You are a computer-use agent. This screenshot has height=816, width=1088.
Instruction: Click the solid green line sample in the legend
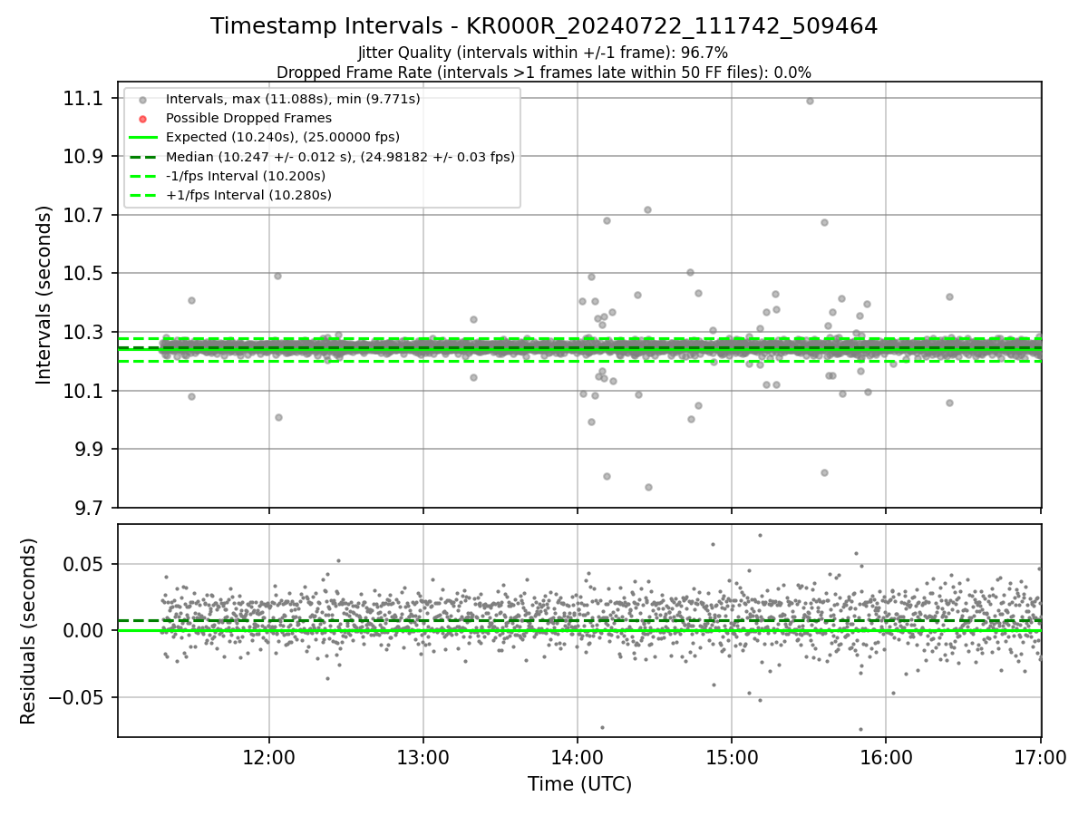pyautogui.click(x=142, y=137)
